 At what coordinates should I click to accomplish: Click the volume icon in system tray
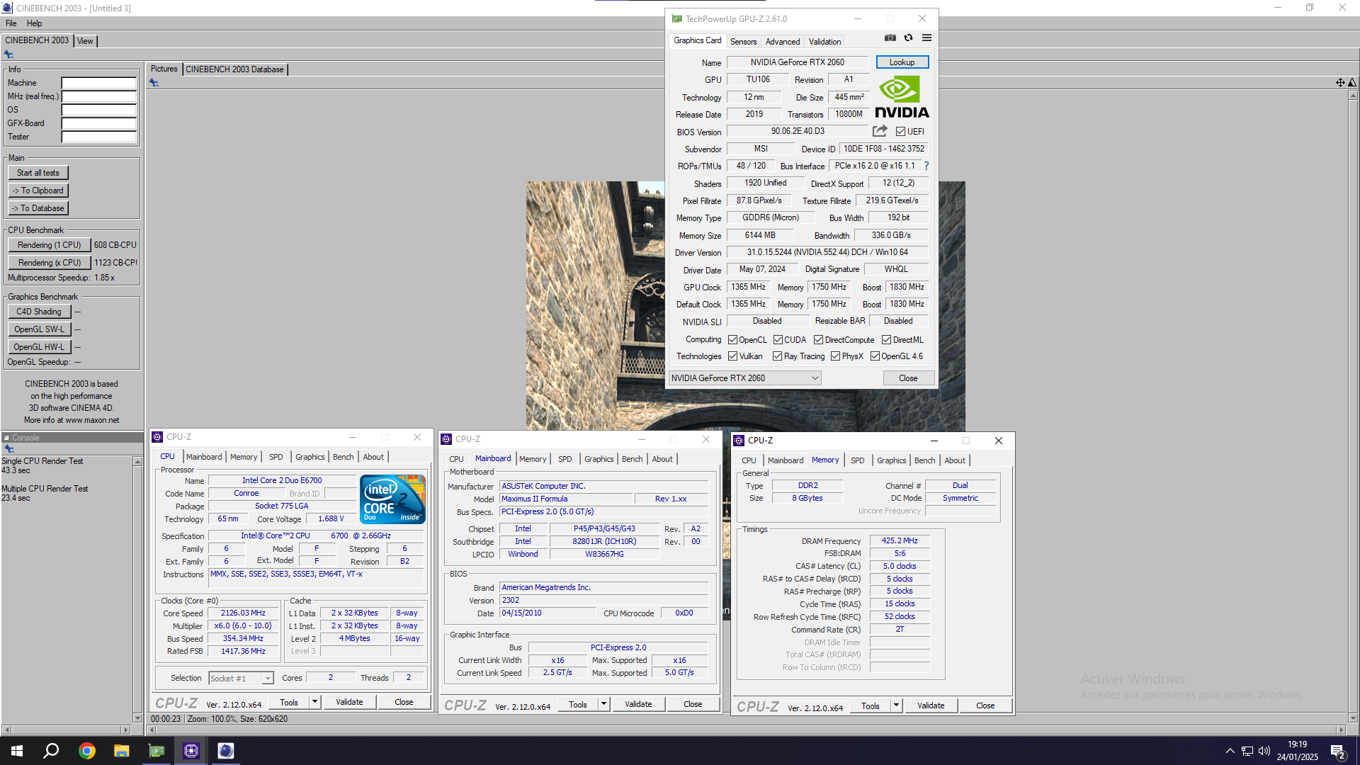pyautogui.click(x=1264, y=751)
